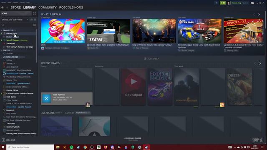Select Sea of Thieves - Running
Image resolution: width=267 pixels, height=150 pixels.
(x=17, y=40)
